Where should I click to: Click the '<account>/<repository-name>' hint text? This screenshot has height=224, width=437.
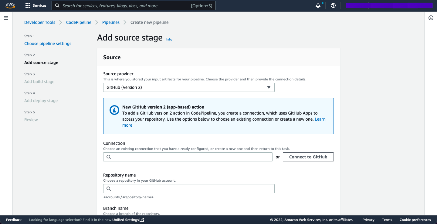[128, 197]
